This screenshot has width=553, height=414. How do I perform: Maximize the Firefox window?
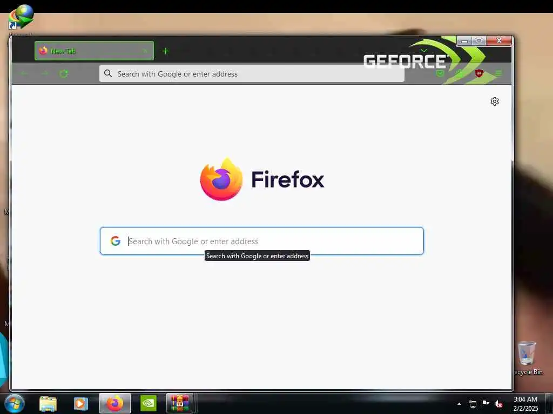(479, 41)
